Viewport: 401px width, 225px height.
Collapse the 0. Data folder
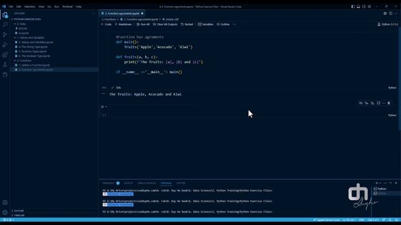click(21, 24)
